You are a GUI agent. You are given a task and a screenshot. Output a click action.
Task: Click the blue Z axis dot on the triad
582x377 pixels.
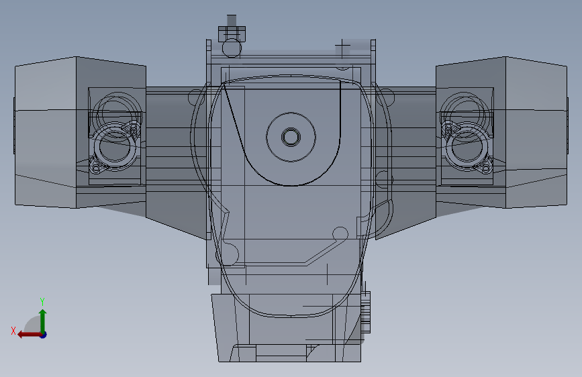44,335
